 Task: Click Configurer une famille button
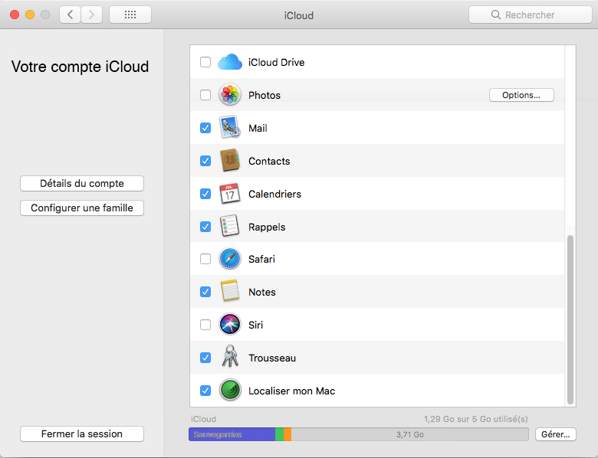(82, 208)
